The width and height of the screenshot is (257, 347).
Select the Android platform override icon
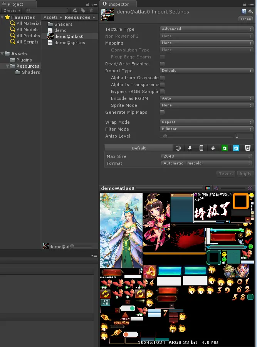(213, 148)
